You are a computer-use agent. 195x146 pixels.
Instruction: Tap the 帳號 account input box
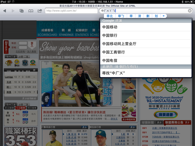point(23,43)
